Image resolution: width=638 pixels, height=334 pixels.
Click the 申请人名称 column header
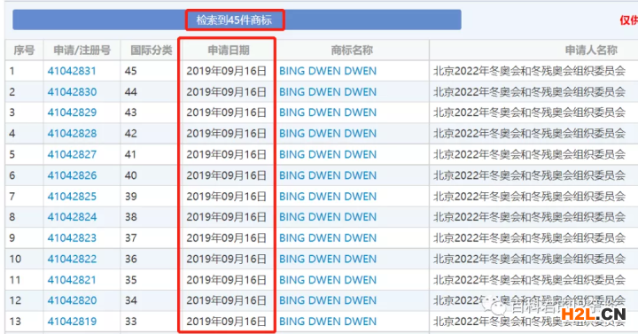tap(591, 50)
